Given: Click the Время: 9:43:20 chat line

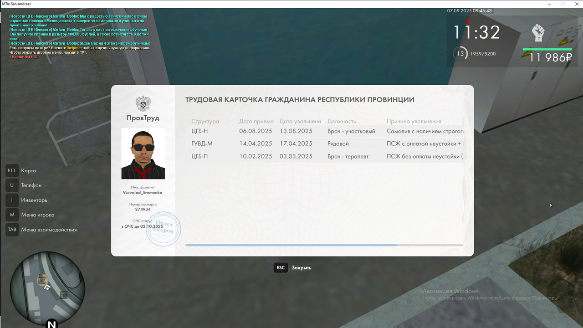Looking at the screenshot, I should point(24,57).
